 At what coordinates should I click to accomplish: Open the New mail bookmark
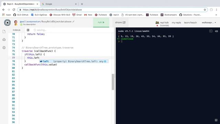click(x=88, y=15)
